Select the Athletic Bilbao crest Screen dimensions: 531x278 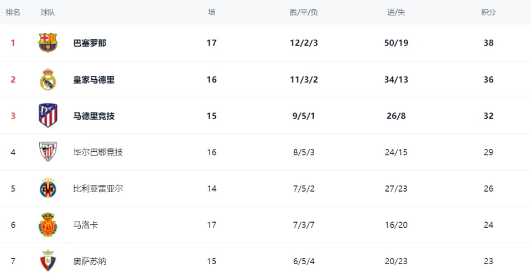click(x=48, y=152)
